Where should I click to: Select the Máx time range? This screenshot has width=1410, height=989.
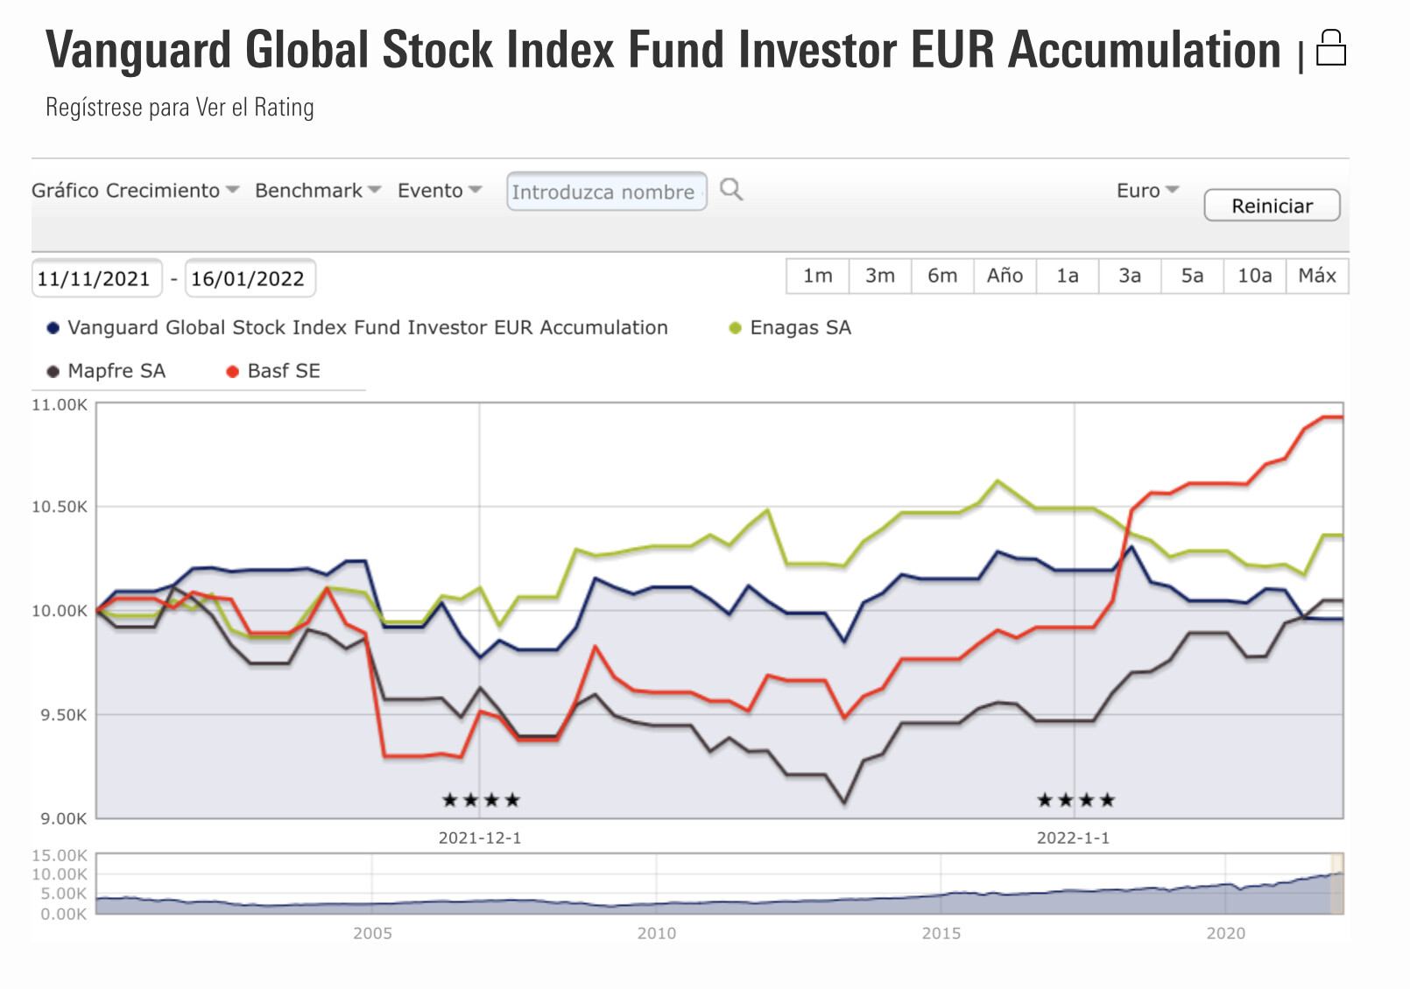coord(1316,276)
